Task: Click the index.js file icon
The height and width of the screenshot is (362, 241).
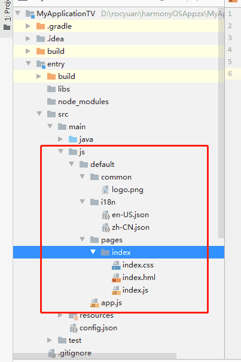Action: click(x=116, y=290)
